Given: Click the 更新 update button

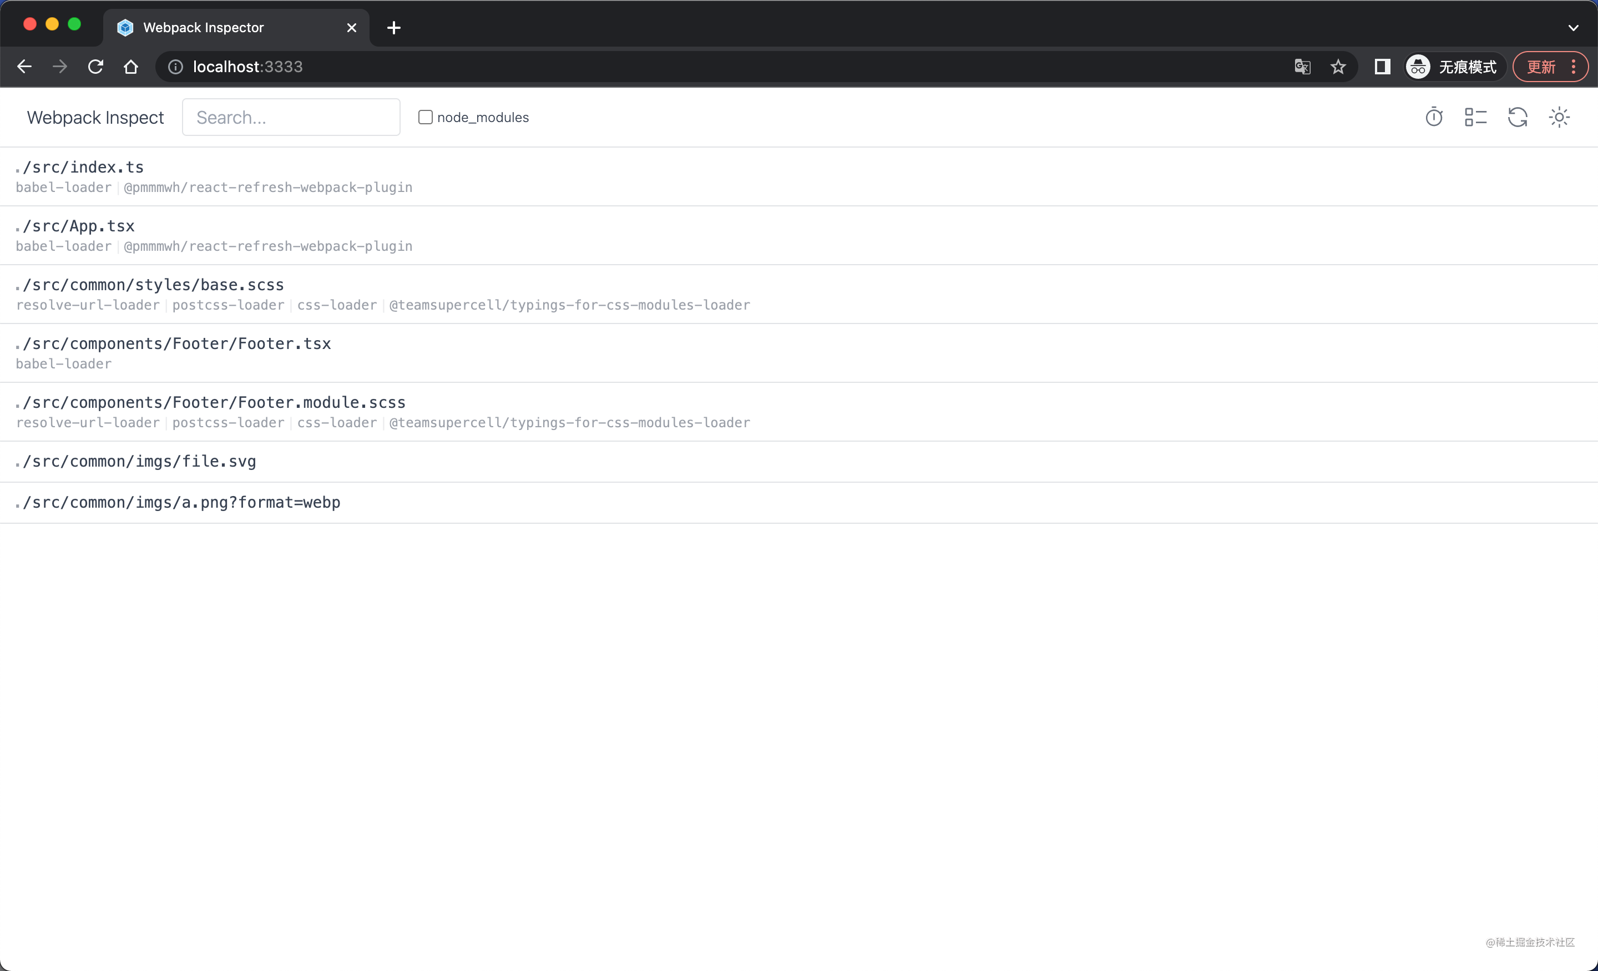Looking at the screenshot, I should click(x=1550, y=67).
